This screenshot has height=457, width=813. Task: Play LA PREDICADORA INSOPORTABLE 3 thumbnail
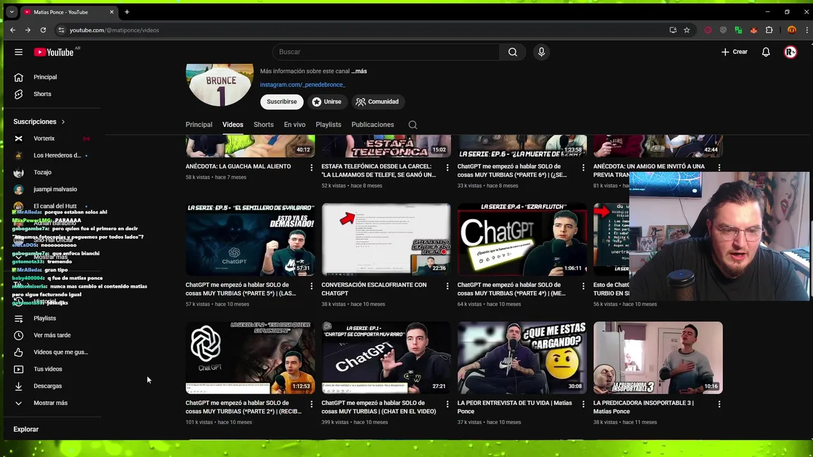pyautogui.click(x=658, y=357)
